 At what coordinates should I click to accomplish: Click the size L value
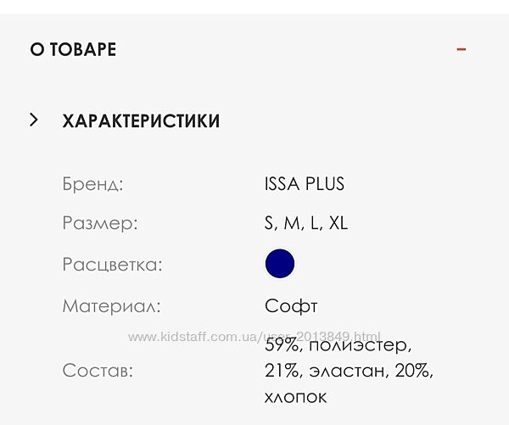point(315,224)
